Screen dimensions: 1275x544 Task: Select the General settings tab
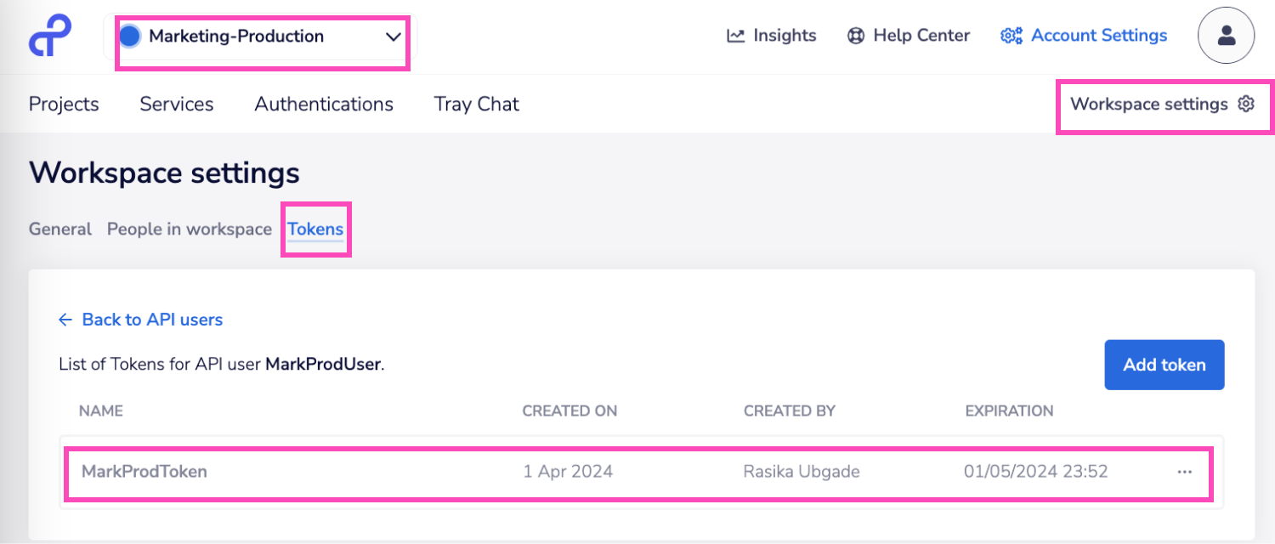[x=60, y=229]
